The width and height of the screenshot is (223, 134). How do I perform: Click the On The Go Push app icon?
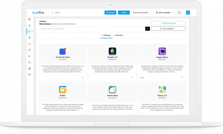click(x=62, y=51)
